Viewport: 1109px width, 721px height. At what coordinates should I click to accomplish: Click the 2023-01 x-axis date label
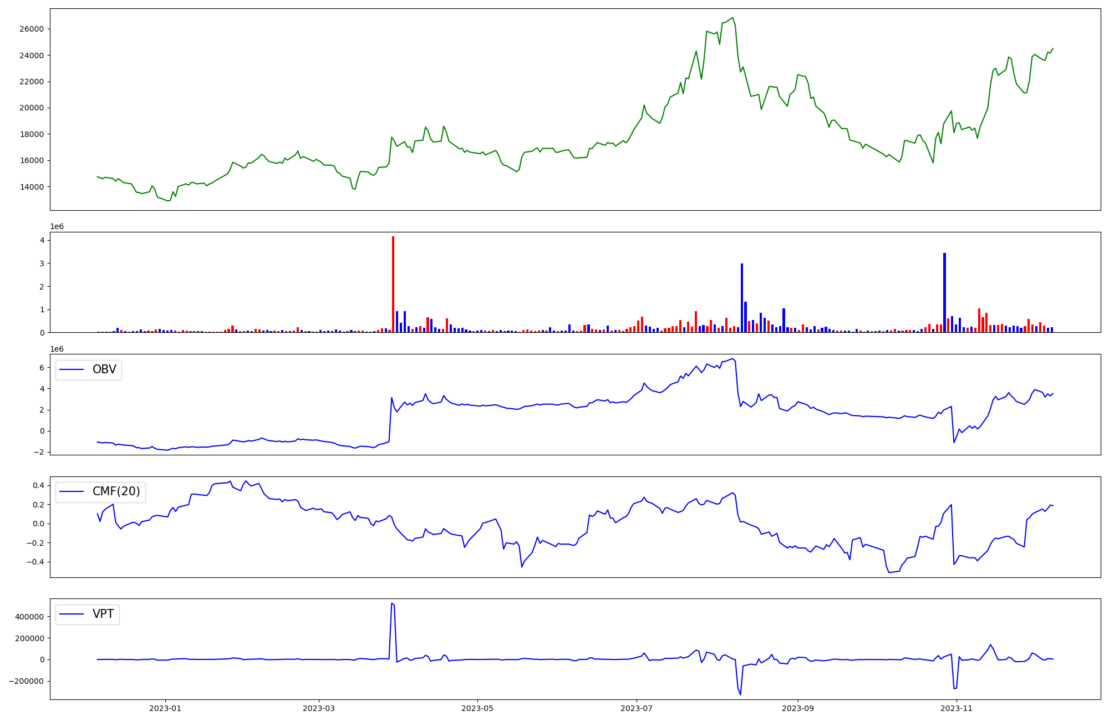click(x=165, y=708)
